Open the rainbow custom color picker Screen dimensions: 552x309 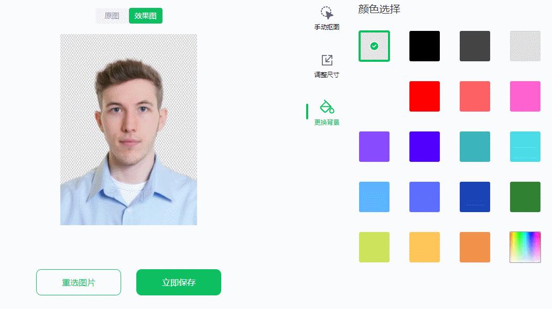525,247
